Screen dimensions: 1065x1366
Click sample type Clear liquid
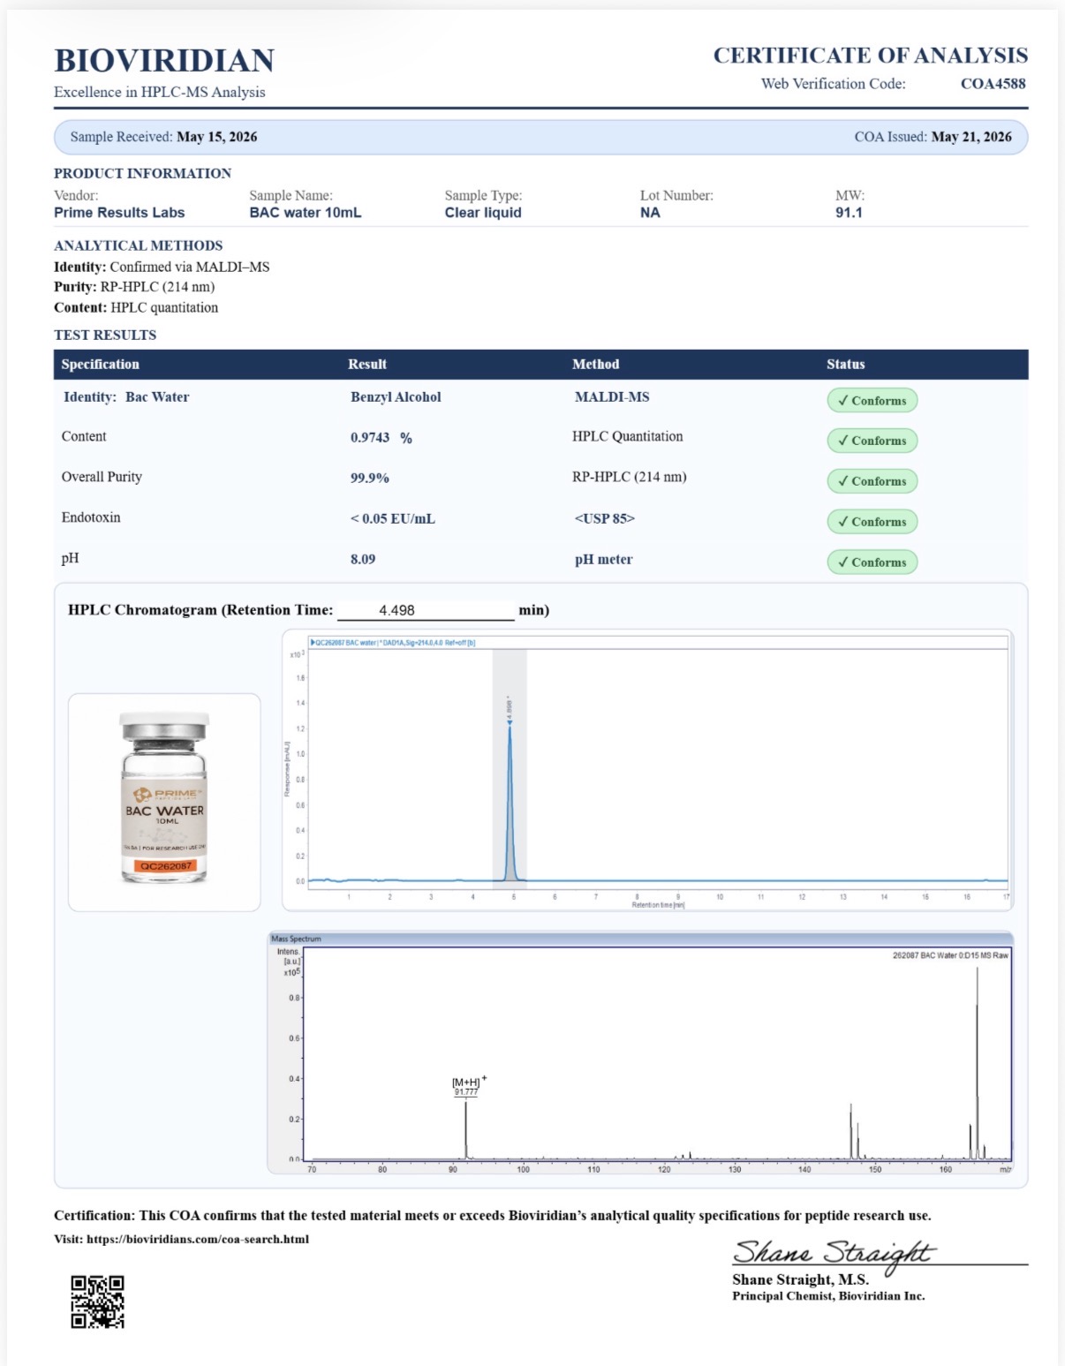pyautogui.click(x=483, y=213)
